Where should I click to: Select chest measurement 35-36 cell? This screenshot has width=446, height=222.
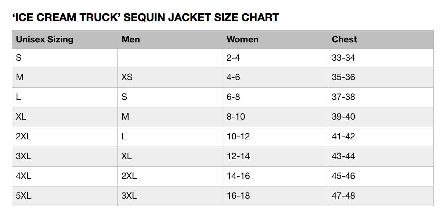point(343,77)
